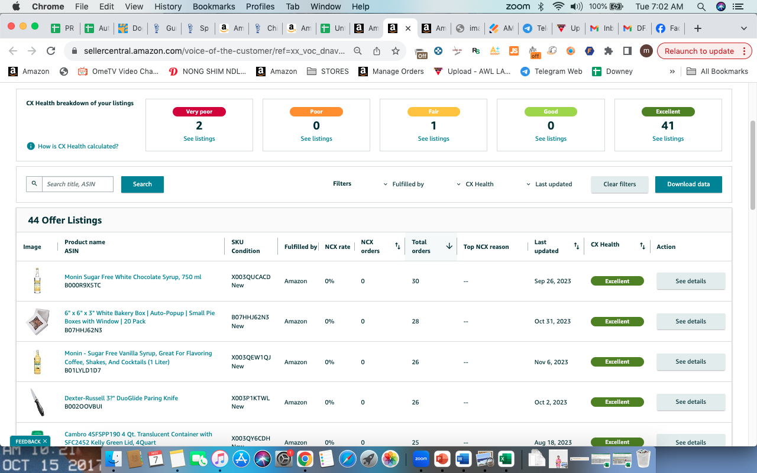757x473 pixels.
Task: Open the White Bakery Box product link
Action: [x=140, y=318]
